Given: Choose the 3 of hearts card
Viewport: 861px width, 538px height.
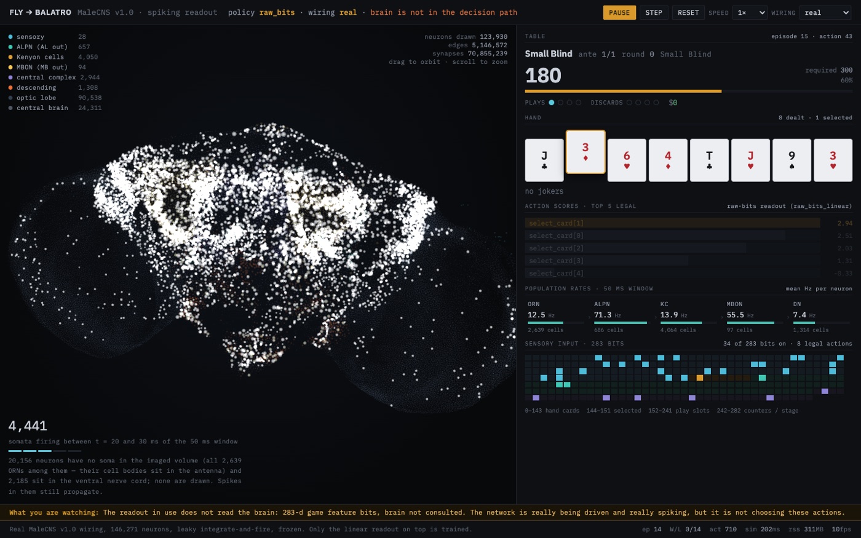Looking at the screenshot, I should [833, 160].
